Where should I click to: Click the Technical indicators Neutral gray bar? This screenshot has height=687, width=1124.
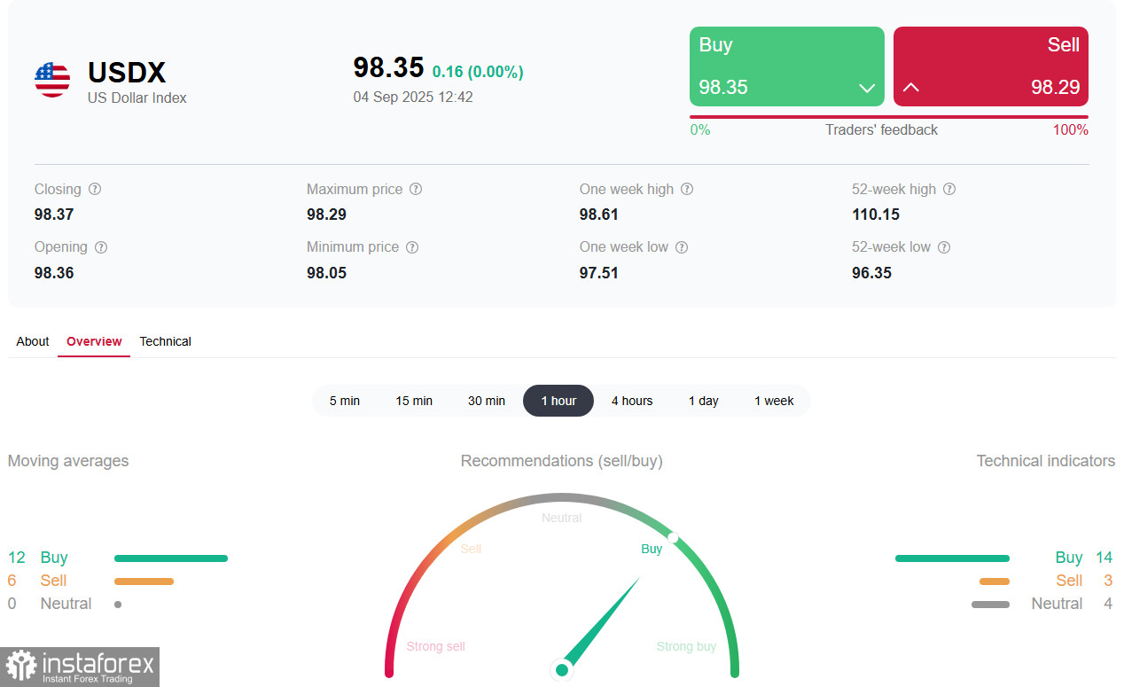coord(990,605)
